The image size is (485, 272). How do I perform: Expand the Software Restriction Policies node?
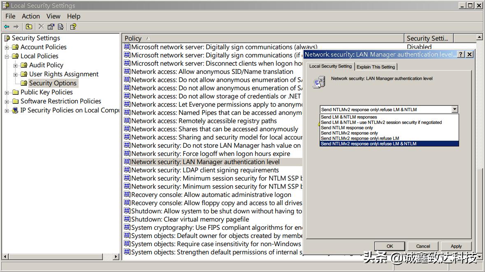click(x=7, y=101)
